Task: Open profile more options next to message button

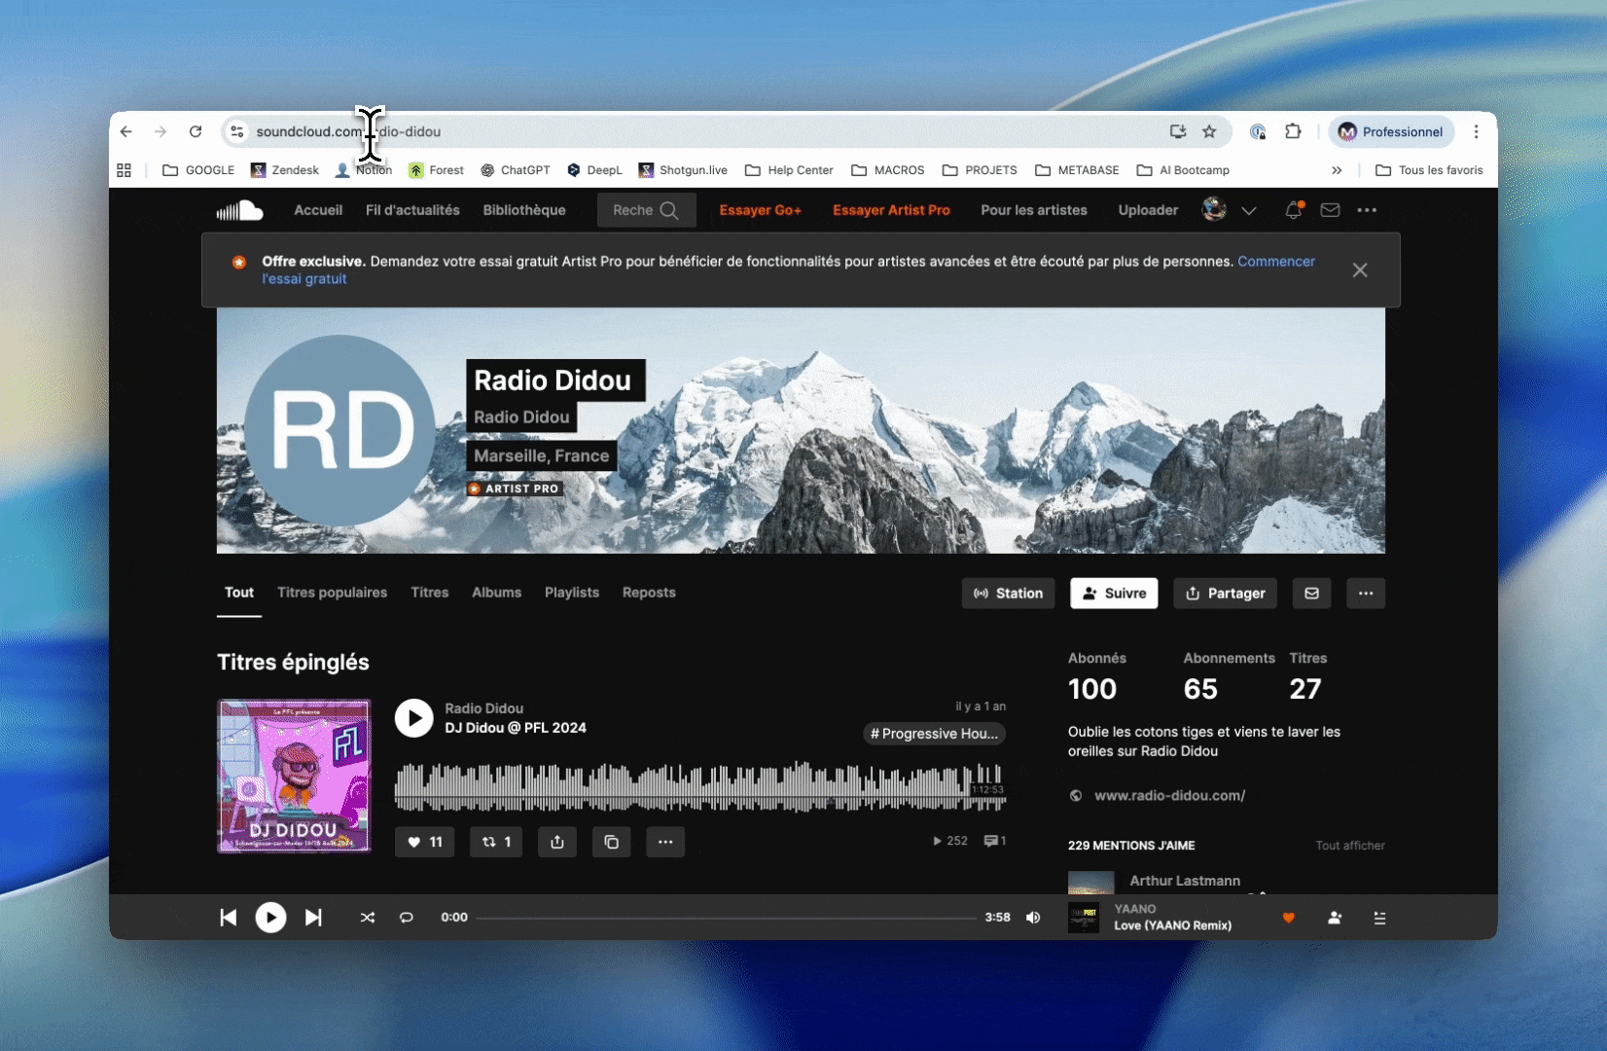Action: 1366,594
